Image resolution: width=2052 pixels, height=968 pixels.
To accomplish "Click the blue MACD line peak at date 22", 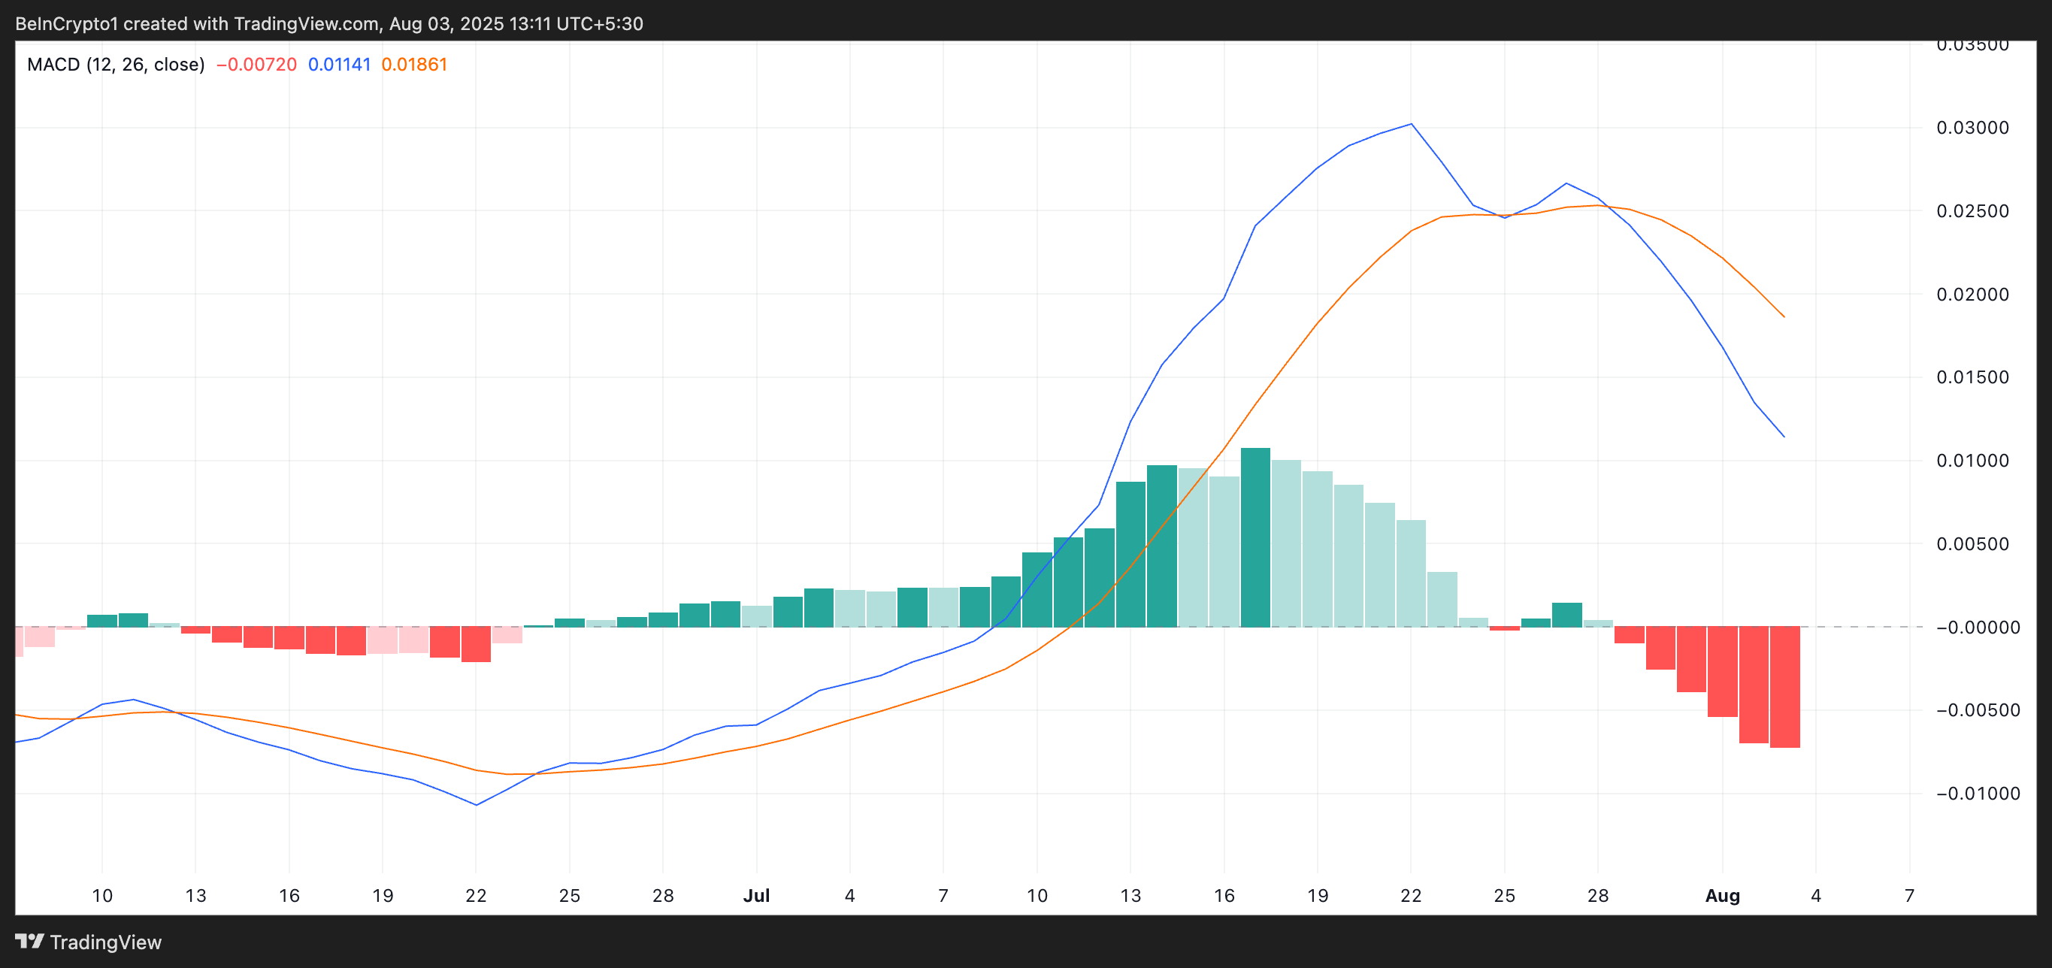I will click(1411, 124).
